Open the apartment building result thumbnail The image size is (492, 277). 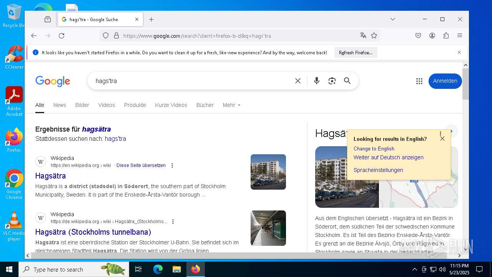(x=268, y=172)
